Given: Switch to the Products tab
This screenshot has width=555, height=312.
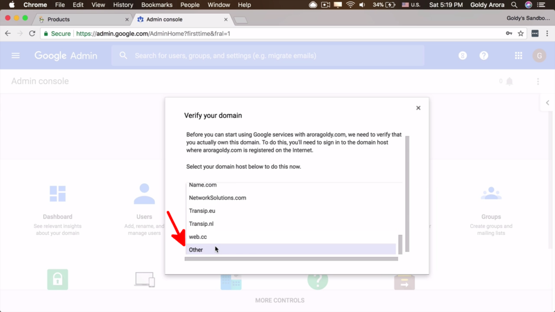Looking at the screenshot, I should point(82,19).
